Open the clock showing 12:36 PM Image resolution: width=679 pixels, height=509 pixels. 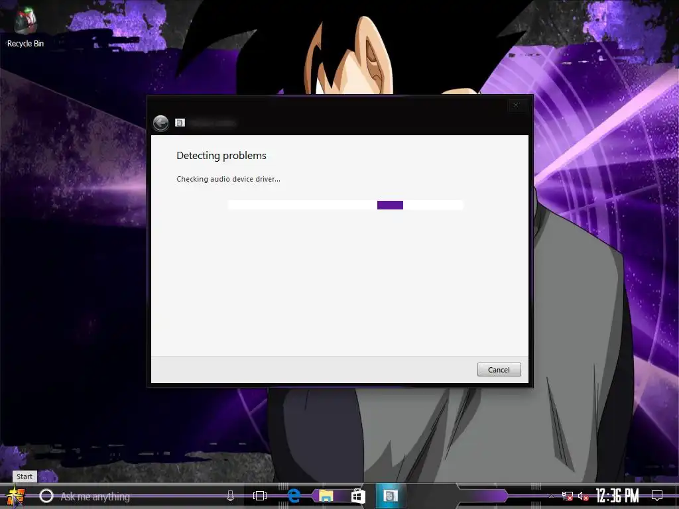click(x=617, y=496)
